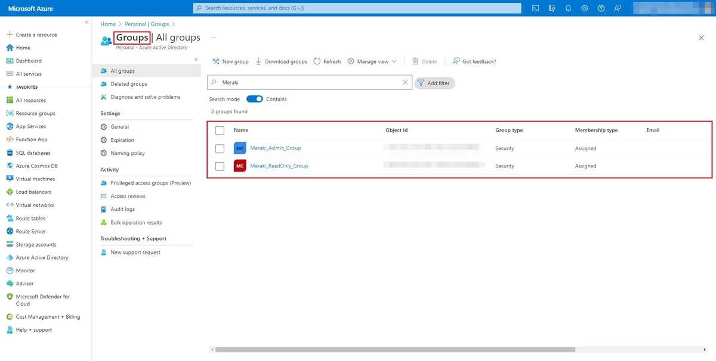This screenshot has height=361, width=716.
Task: Open the Manage view dropdown
Action: pyautogui.click(x=372, y=61)
